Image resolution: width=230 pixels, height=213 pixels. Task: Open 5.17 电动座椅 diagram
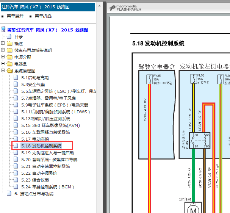[35, 139]
